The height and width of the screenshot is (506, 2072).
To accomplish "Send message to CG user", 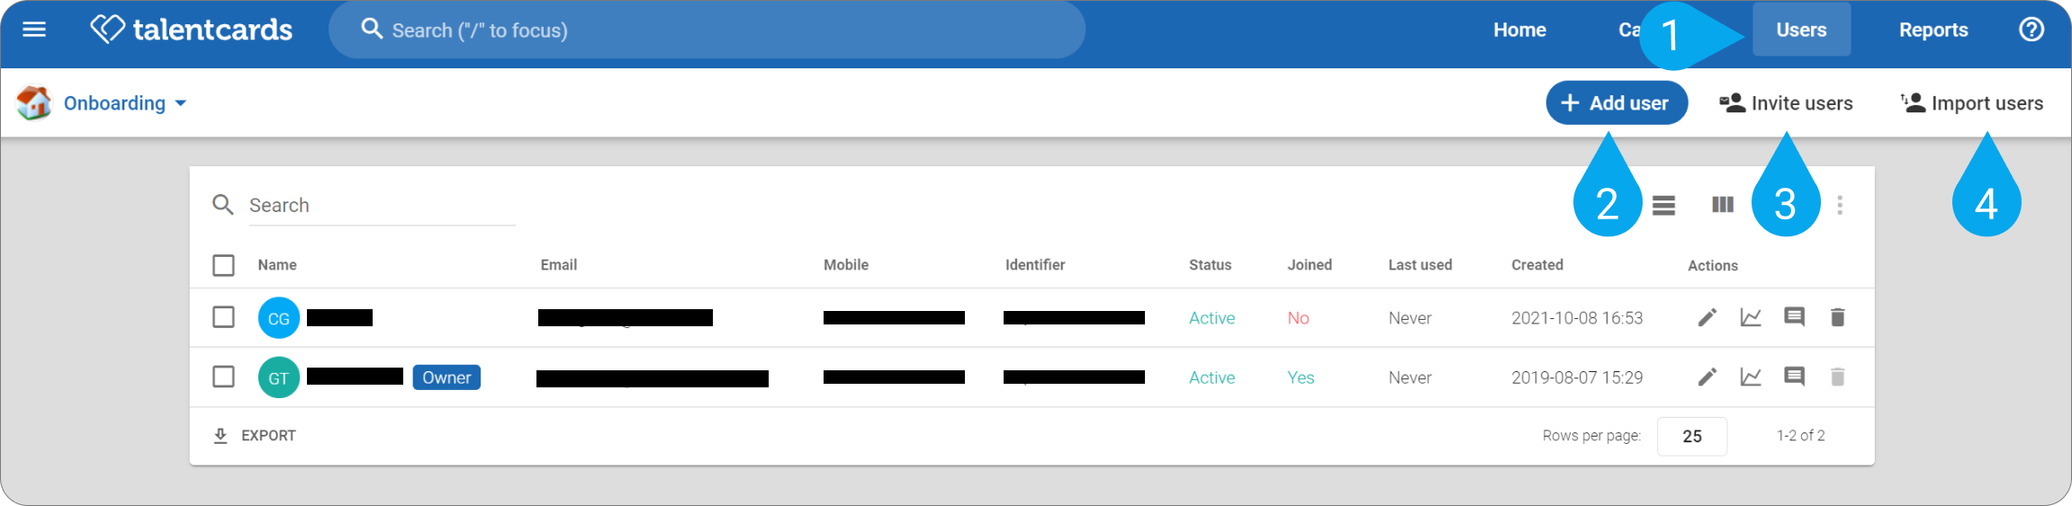I will tap(1794, 317).
